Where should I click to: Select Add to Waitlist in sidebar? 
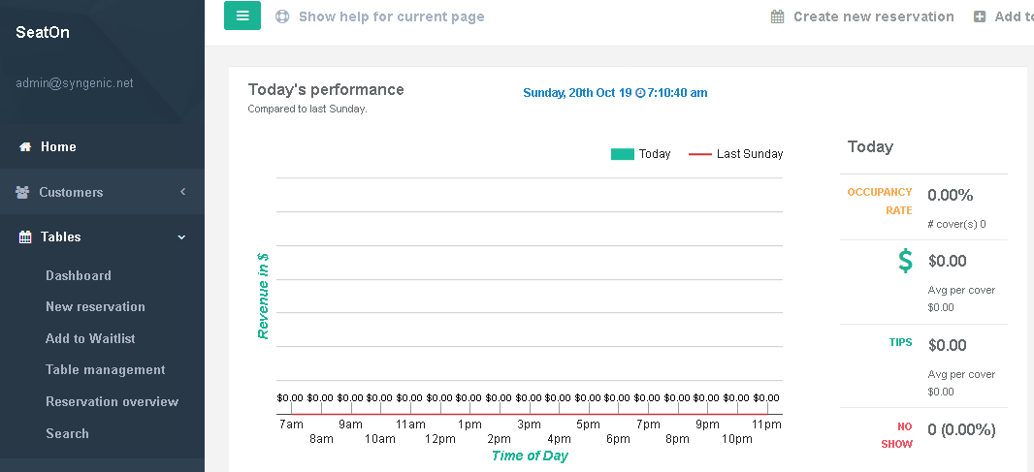[90, 338]
